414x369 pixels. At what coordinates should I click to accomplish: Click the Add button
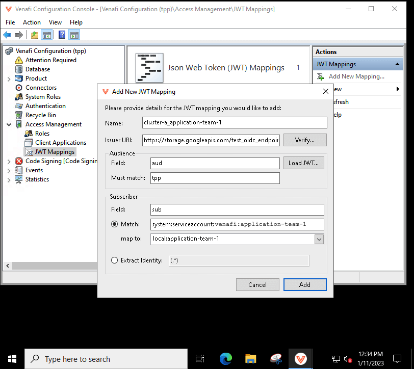tap(305, 284)
